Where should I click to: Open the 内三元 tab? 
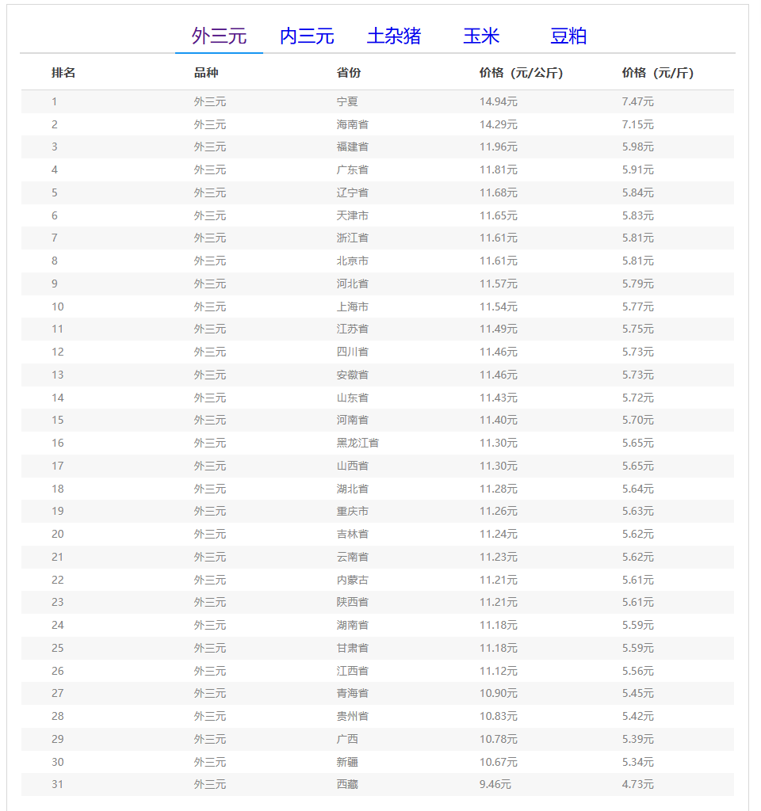click(307, 36)
